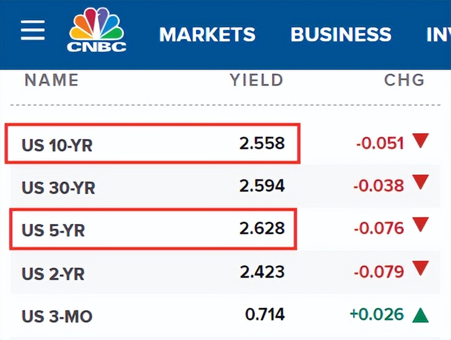This screenshot has width=451, height=340.
Task: Open the US 10-YR bond quote
Action: click(x=57, y=145)
